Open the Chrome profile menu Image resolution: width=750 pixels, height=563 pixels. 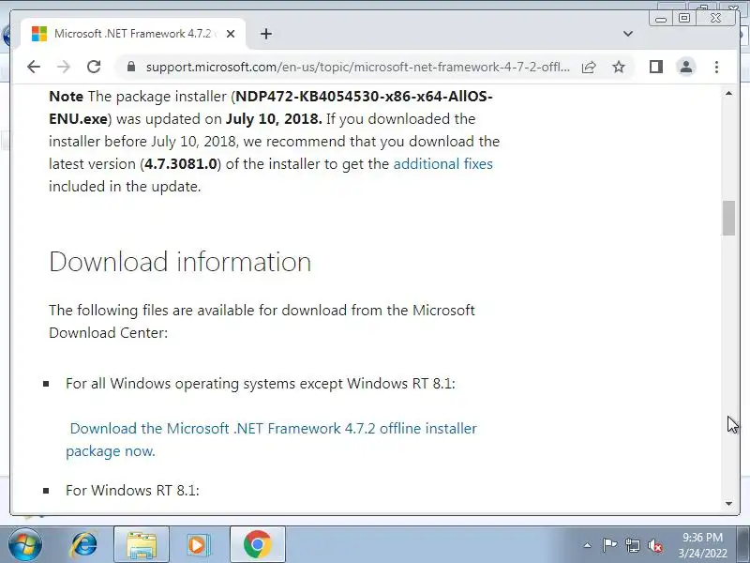pyautogui.click(x=686, y=67)
